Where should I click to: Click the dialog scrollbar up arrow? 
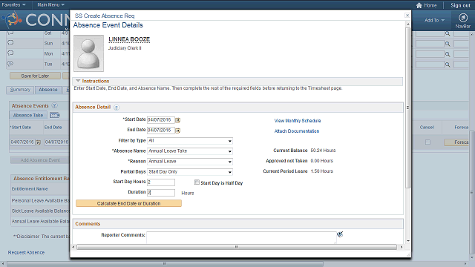pyautogui.click(x=408, y=24)
